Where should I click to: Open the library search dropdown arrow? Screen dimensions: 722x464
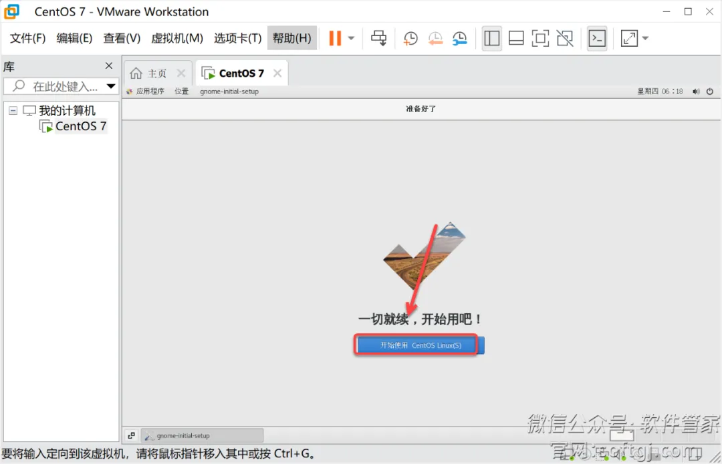[111, 86]
